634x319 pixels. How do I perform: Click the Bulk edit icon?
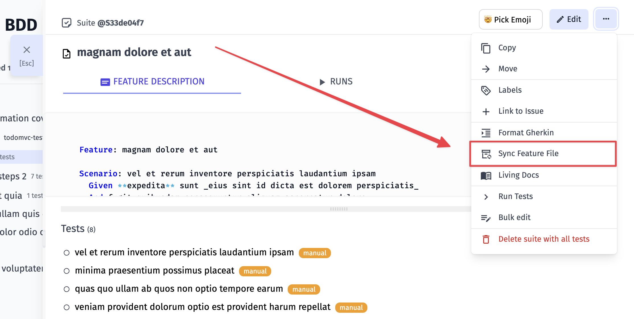486,217
